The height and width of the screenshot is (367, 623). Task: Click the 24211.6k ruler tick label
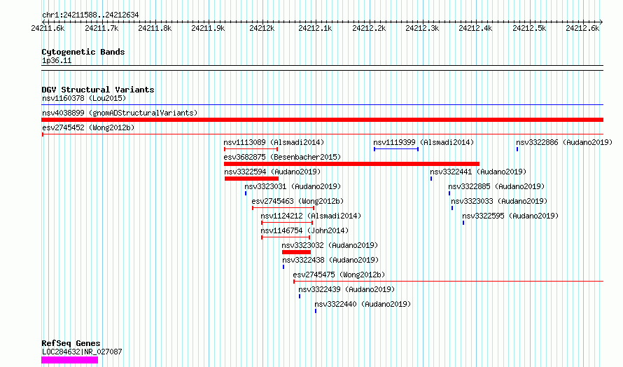tap(48, 28)
